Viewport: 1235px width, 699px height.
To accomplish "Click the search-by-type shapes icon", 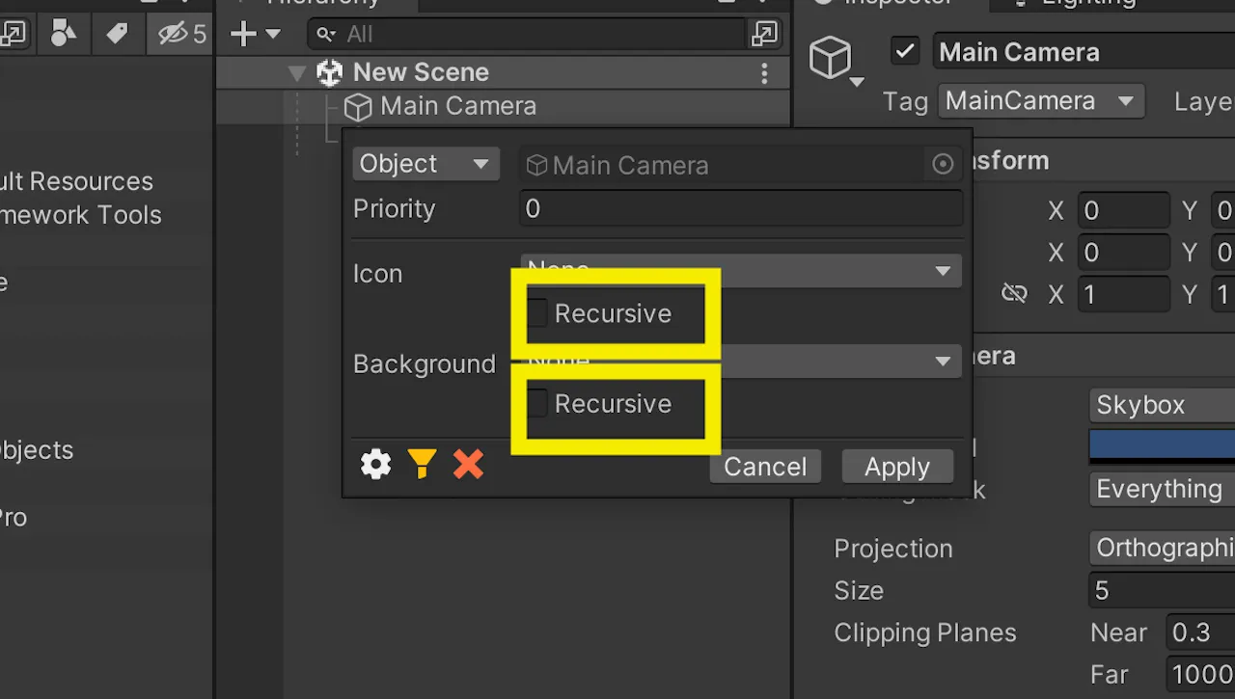I will click(63, 35).
